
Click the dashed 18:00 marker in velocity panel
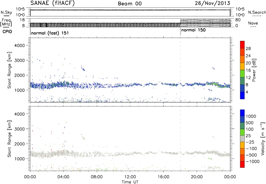[180, 138]
